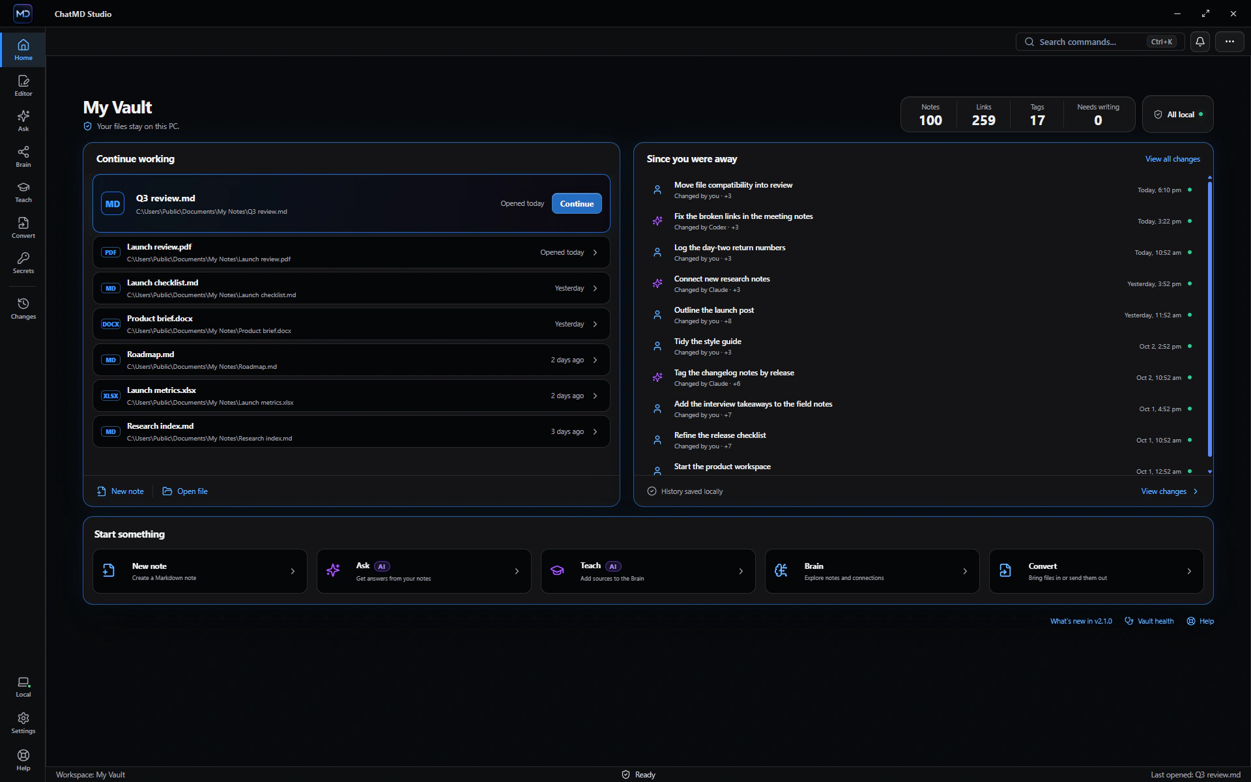The image size is (1251, 782).
Task: Click the PDF badge of Launch review.pdf
Action: click(x=111, y=252)
